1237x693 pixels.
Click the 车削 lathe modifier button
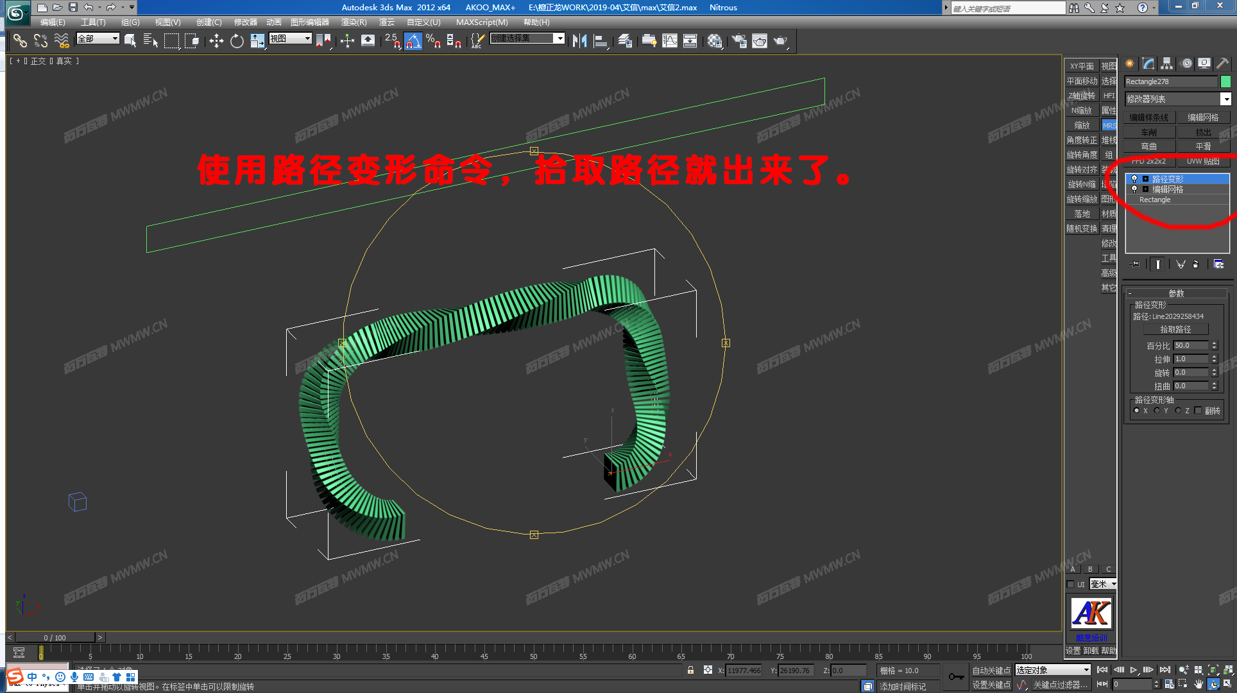(x=1149, y=132)
